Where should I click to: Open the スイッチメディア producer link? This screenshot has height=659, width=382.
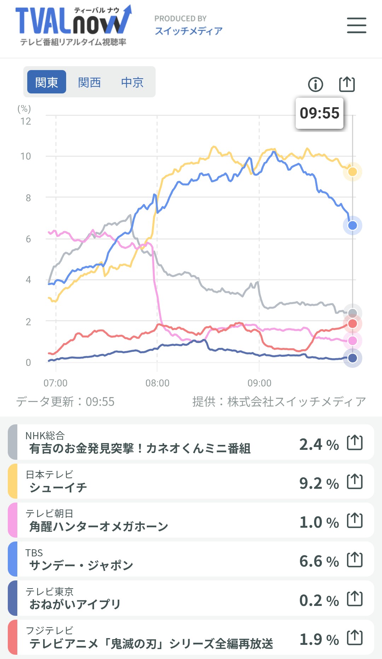[189, 31]
